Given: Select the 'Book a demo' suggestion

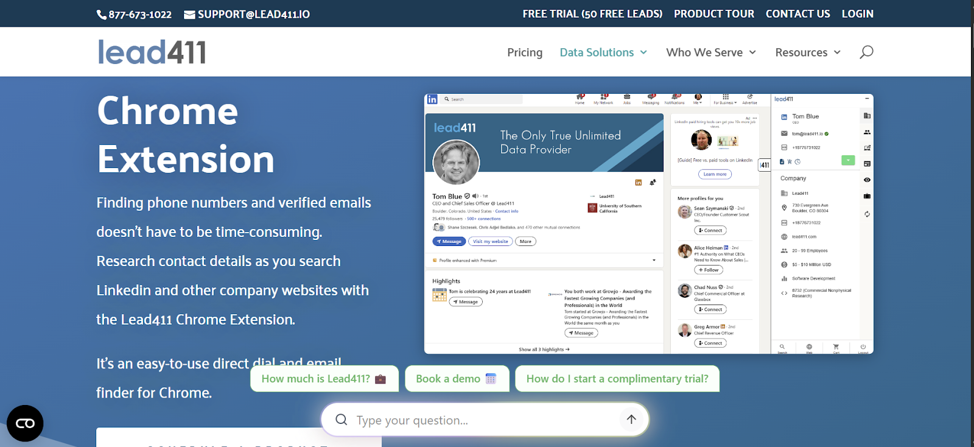Looking at the screenshot, I should tap(456, 379).
